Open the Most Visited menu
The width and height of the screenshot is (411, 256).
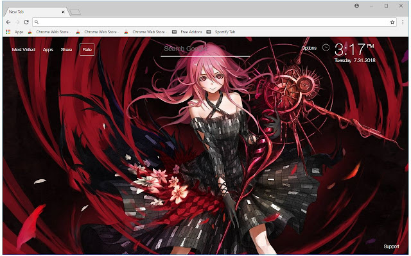(24, 50)
